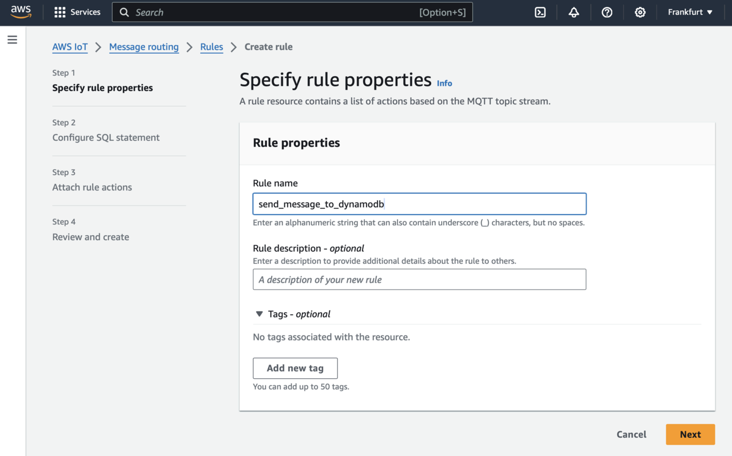Cancel the rule creation

[x=631, y=434]
